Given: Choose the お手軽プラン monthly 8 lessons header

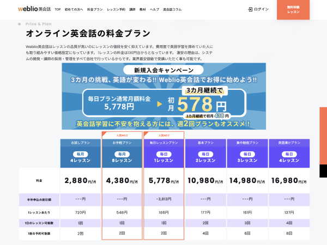Looking at the screenshot, I should pos(122,152).
